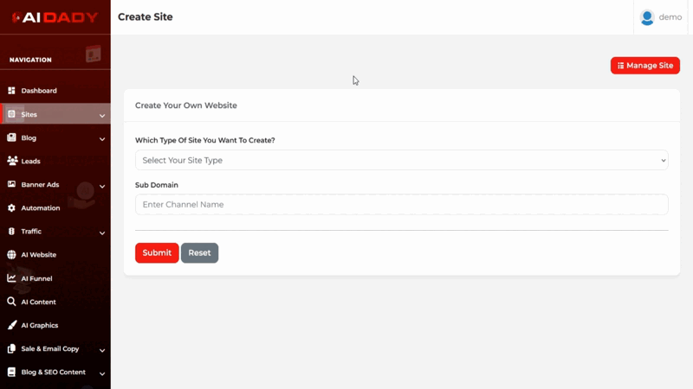Expand the Blog submenu chevron
Image resolution: width=693 pixels, height=389 pixels.
click(102, 138)
